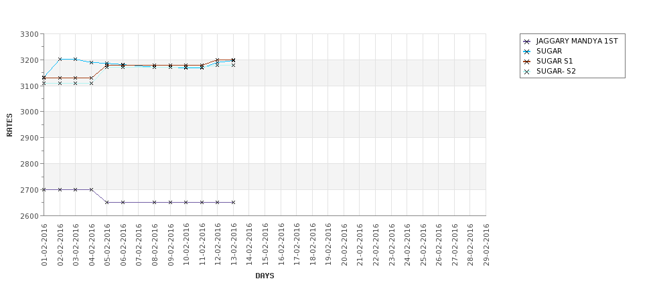Click the 3200 y-axis tick label
This screenshot has height=287, width=653.
click(x=29, y=60)
